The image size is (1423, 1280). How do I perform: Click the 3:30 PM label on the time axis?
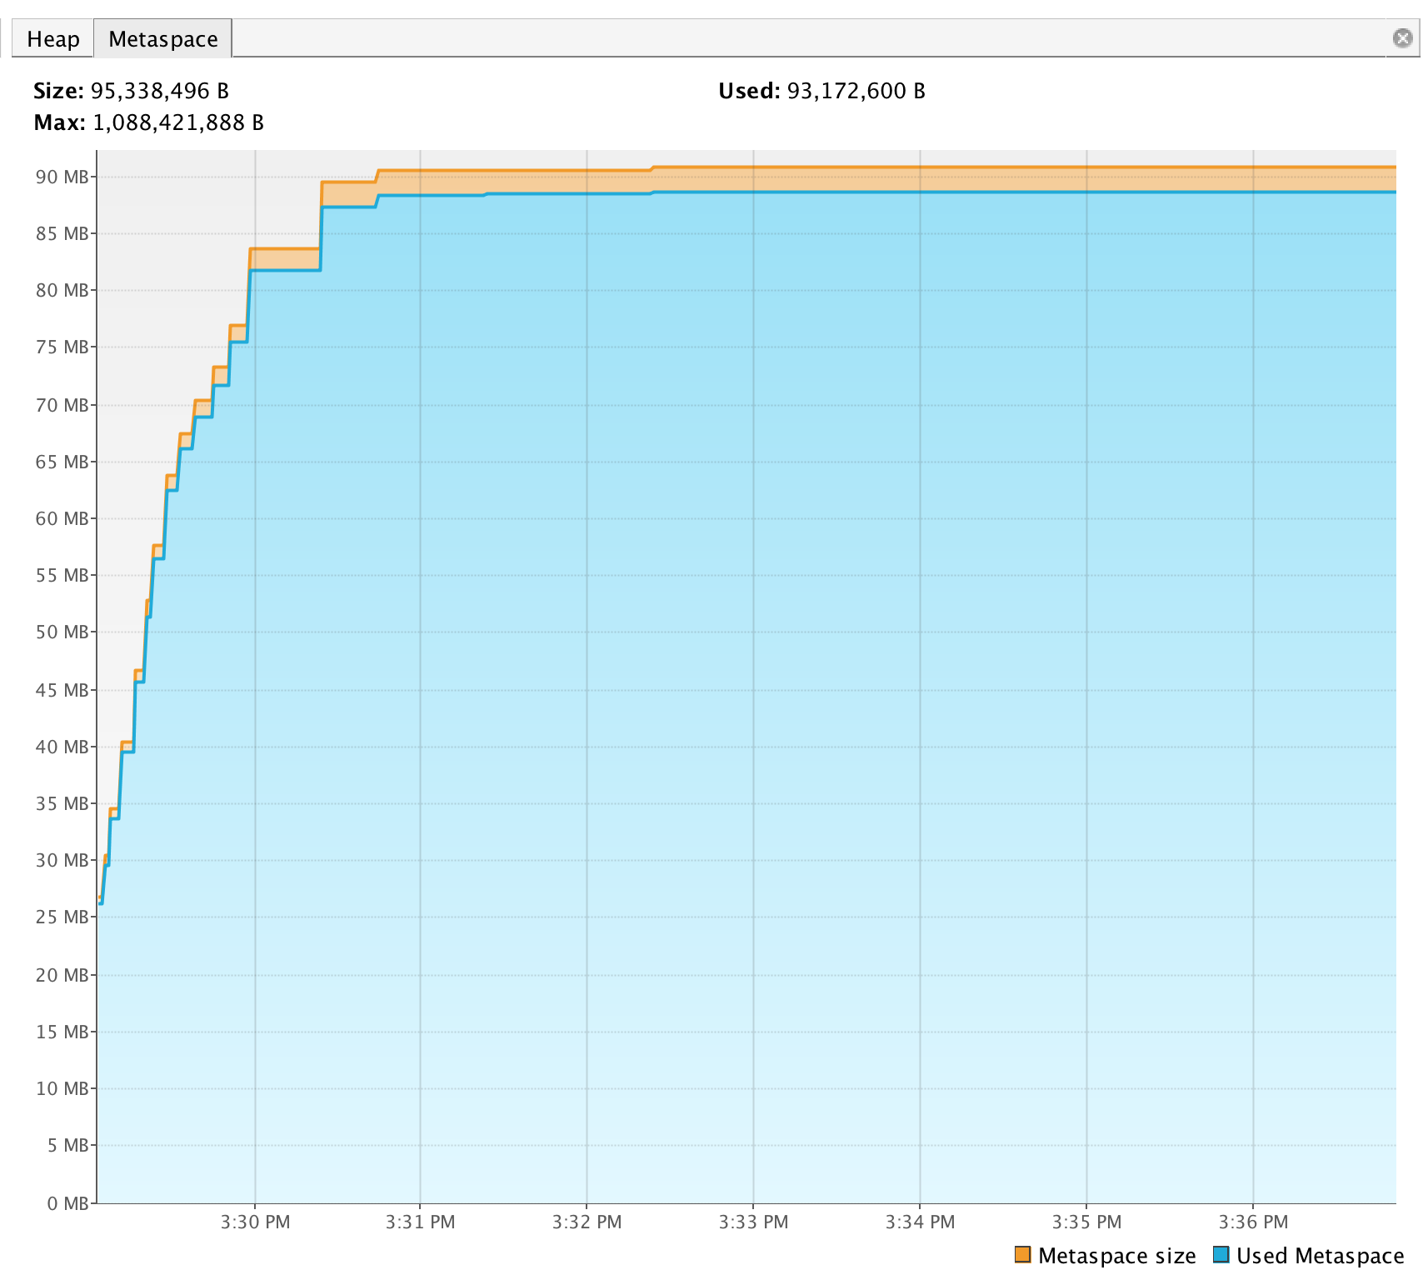(256, 1222)
